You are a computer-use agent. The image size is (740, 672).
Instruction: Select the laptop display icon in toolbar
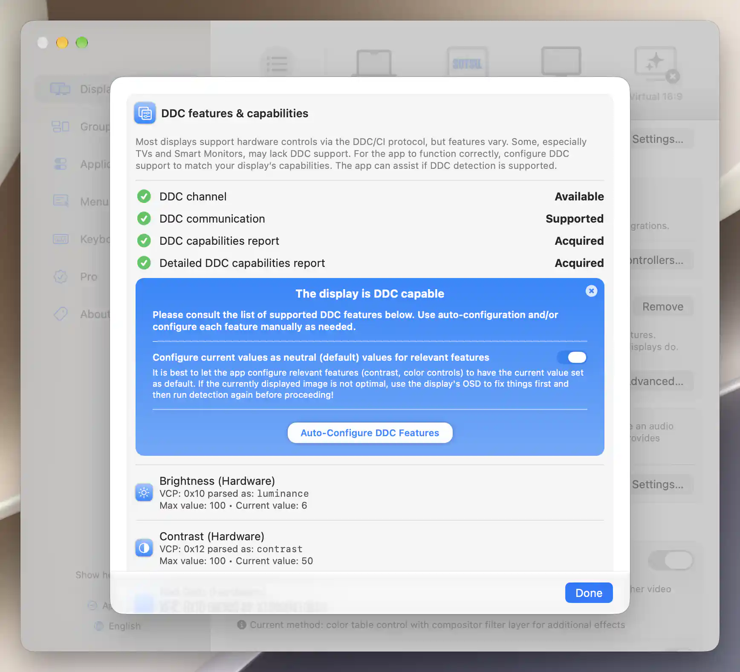pos(374,63)
